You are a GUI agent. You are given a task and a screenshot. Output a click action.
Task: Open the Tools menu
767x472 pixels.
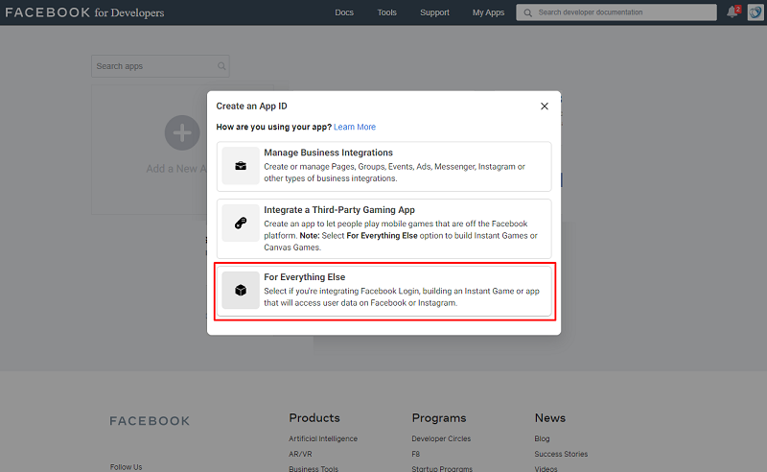pyautogui.click(x=386, y=12)
